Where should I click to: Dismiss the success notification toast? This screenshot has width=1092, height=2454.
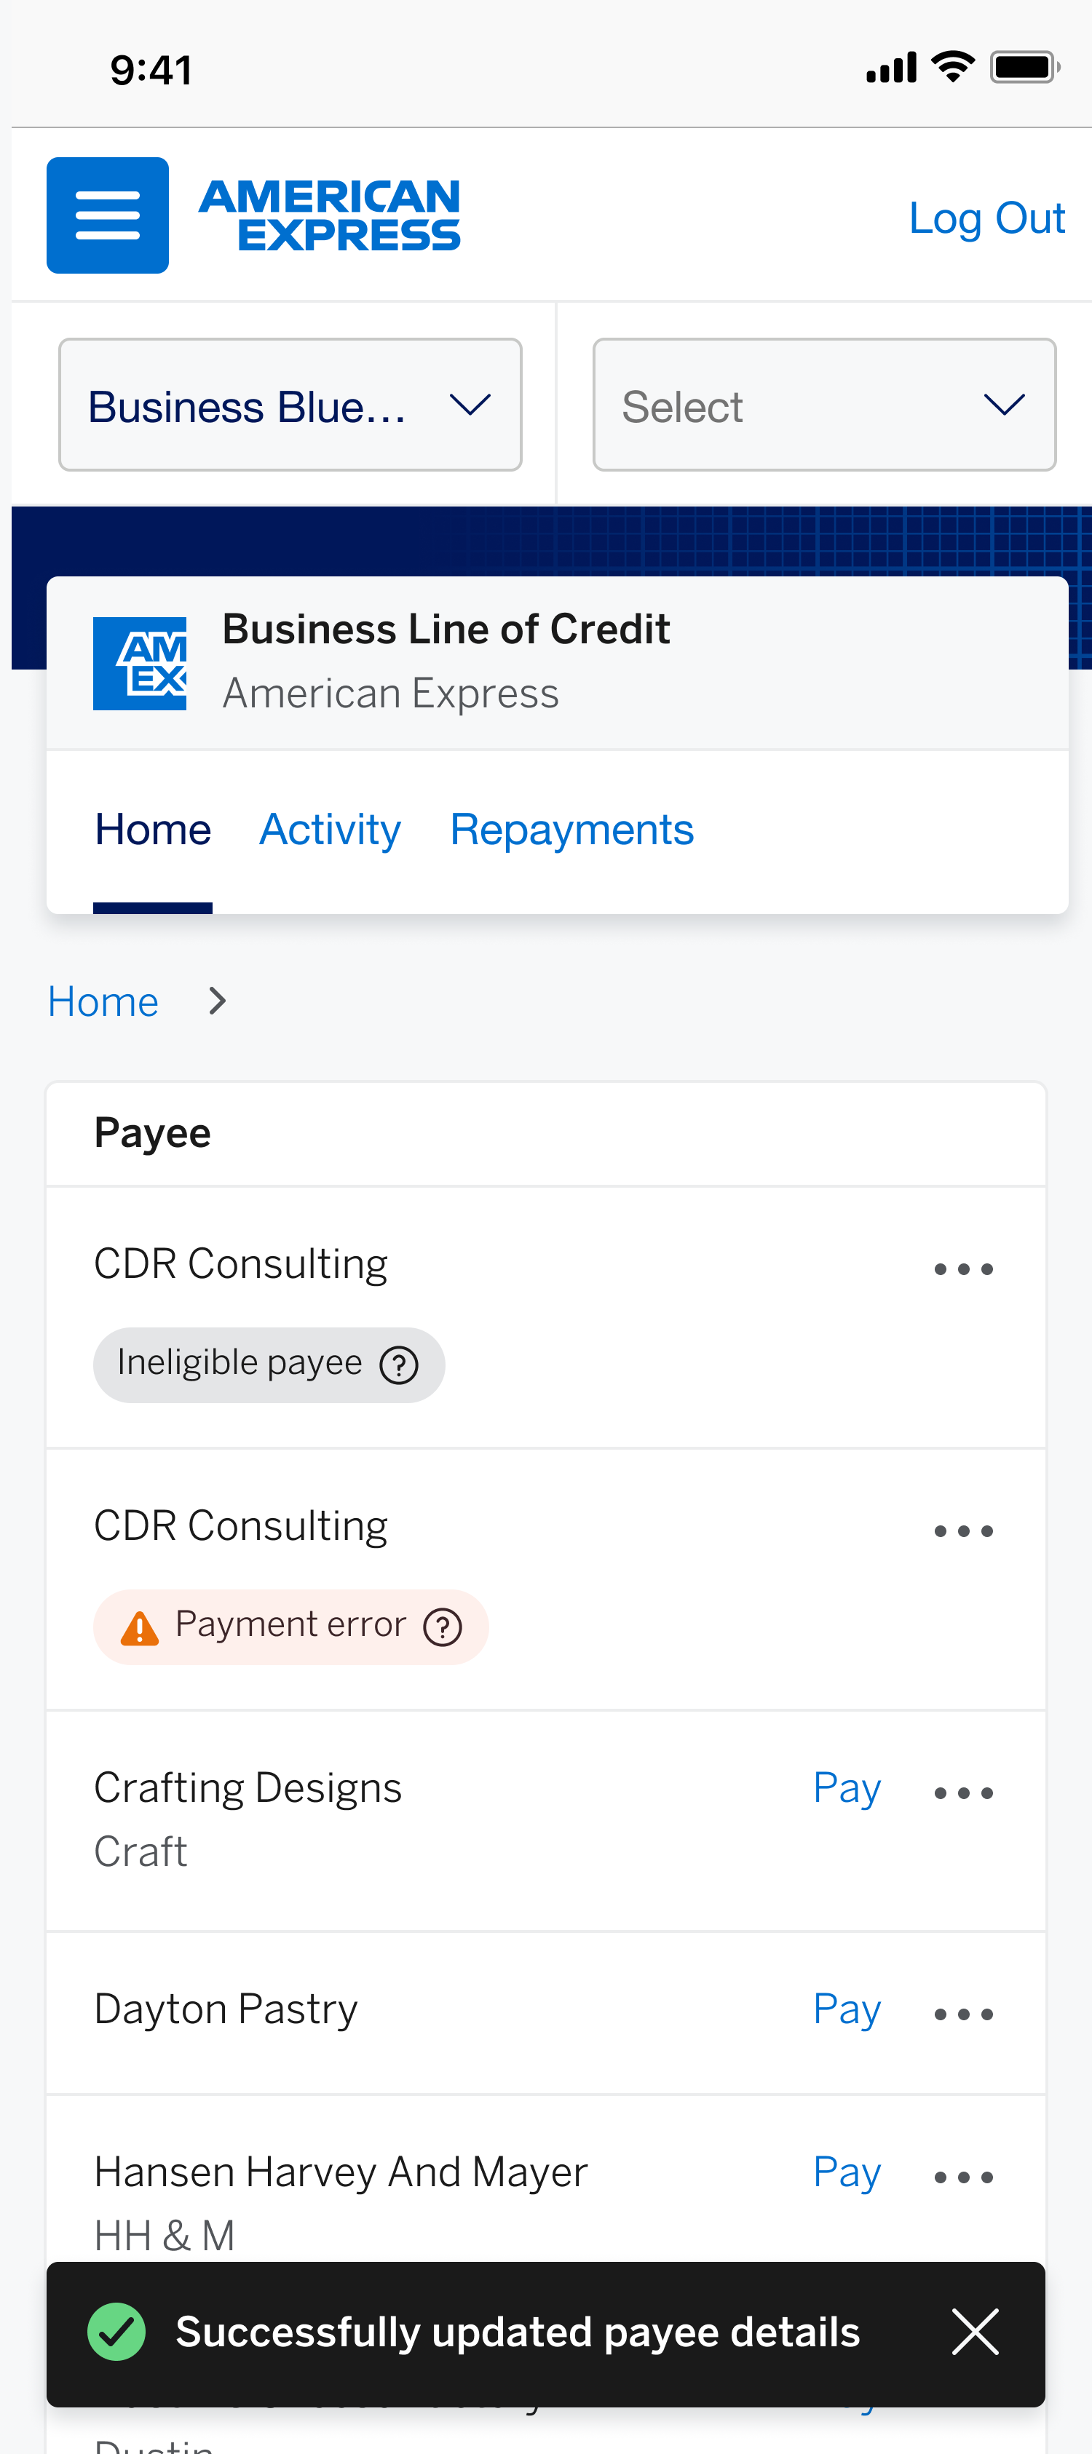tap(976, 2332)
